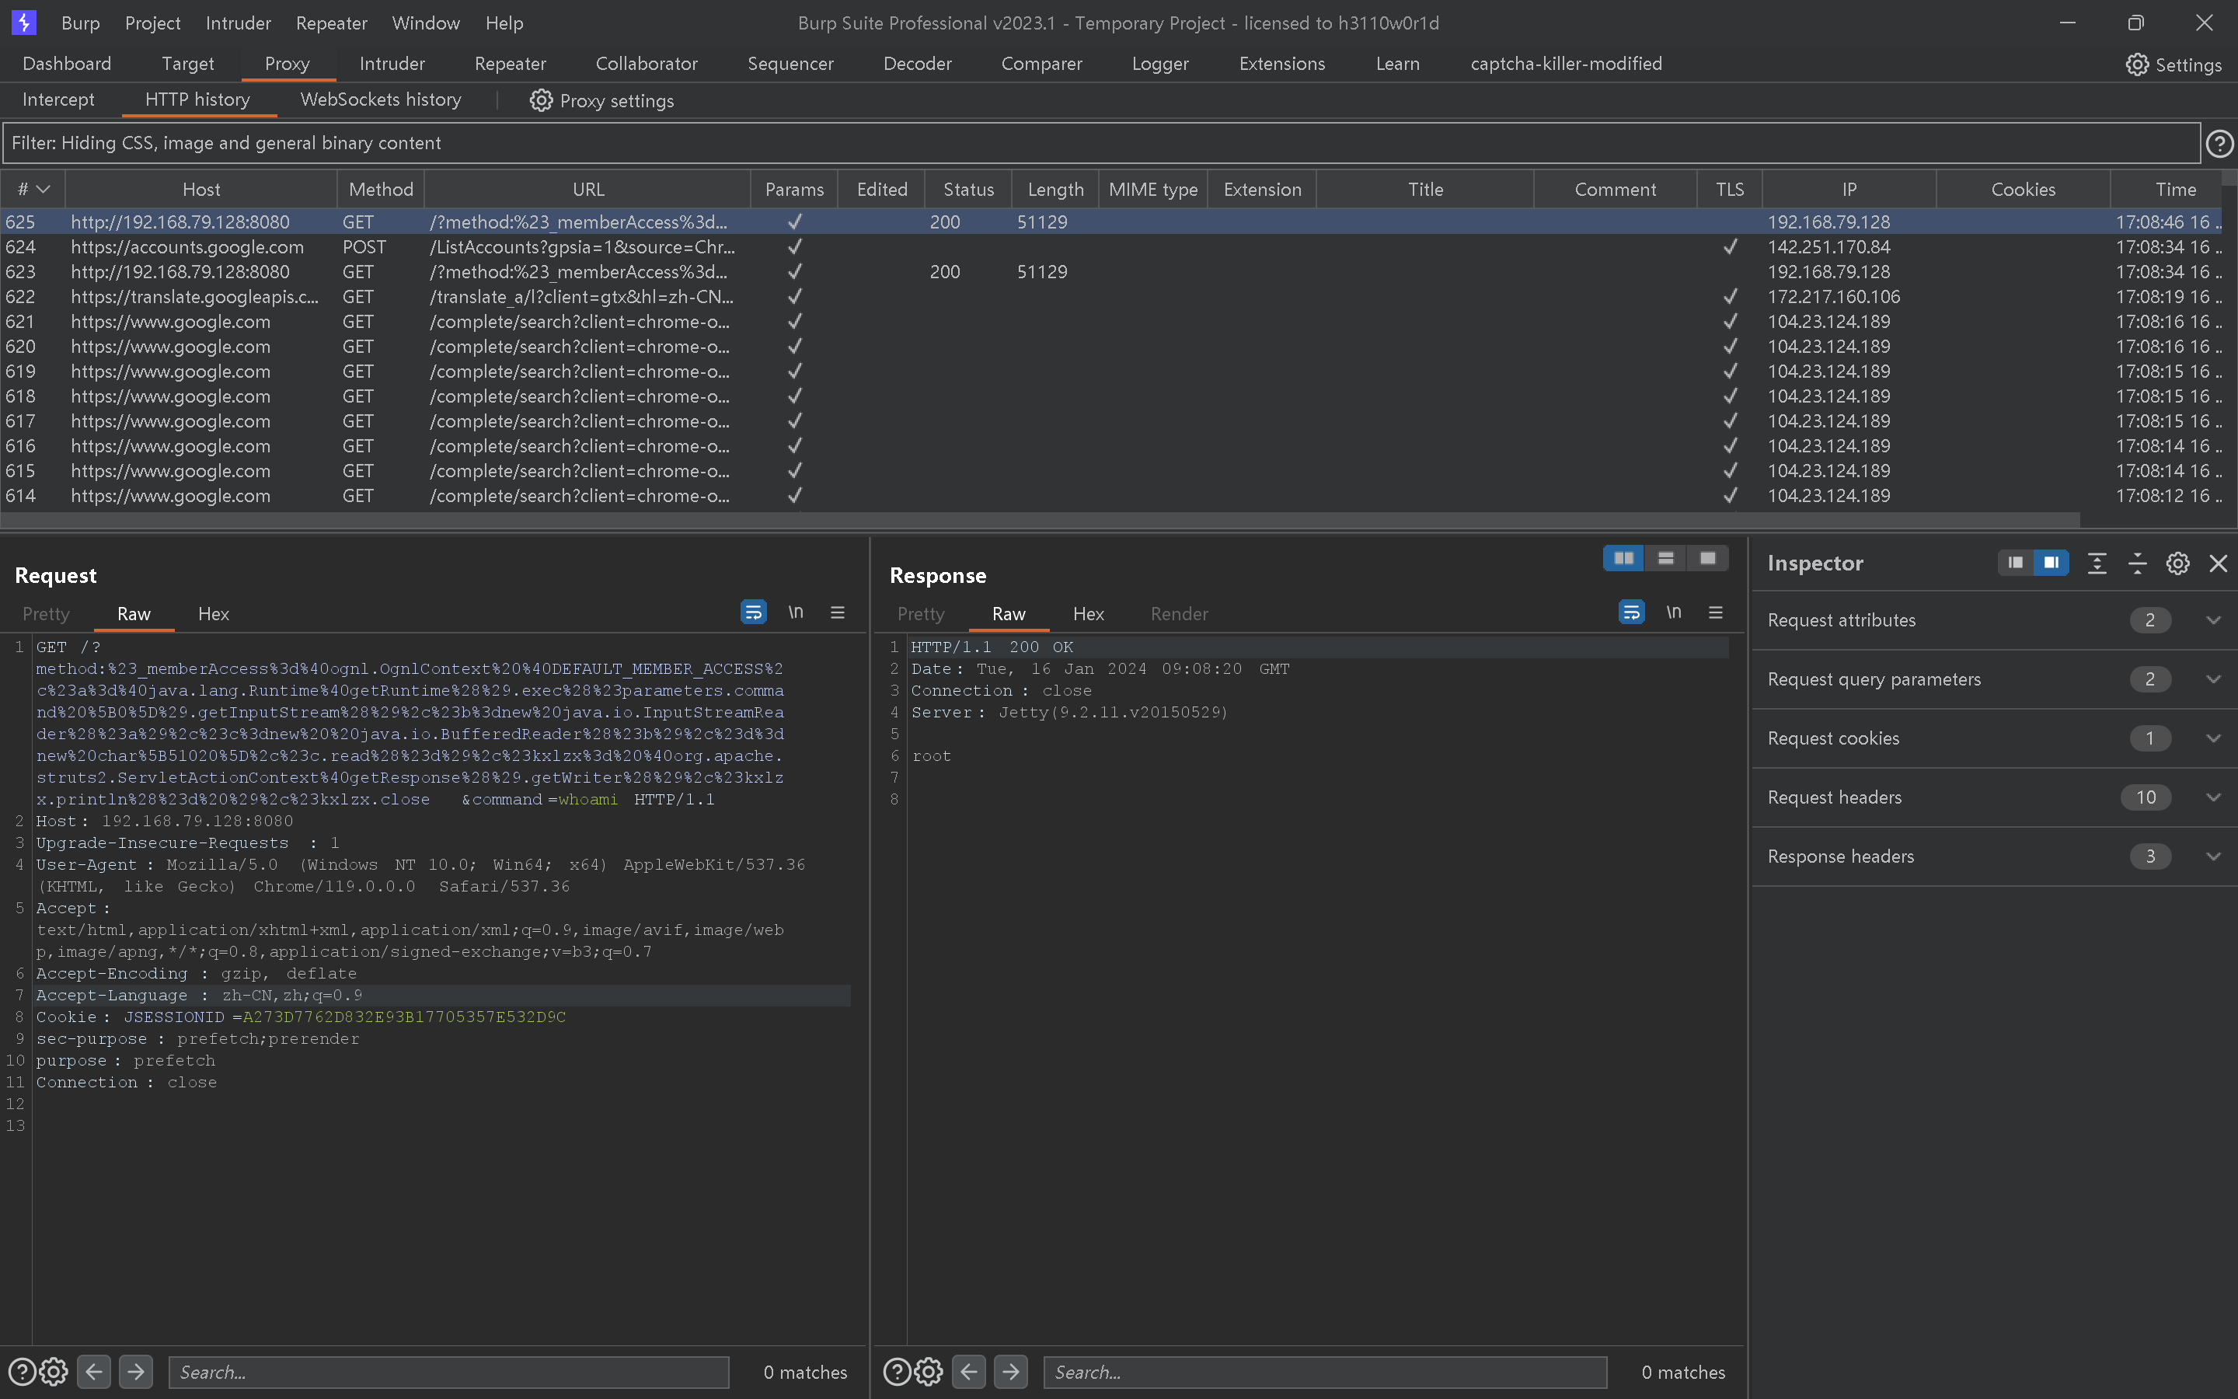
Task: Toggle Response non-printable characters \n icon
Action: (1673, 612)
